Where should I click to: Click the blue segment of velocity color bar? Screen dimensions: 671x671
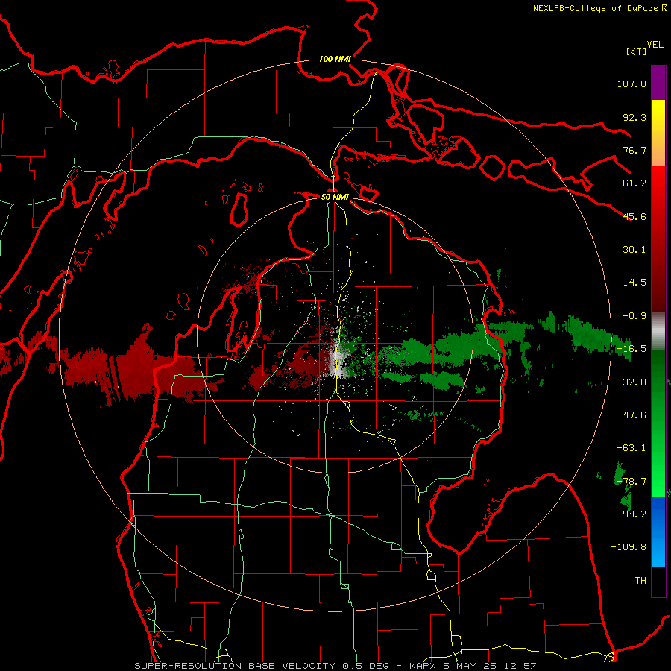[658, 531]
